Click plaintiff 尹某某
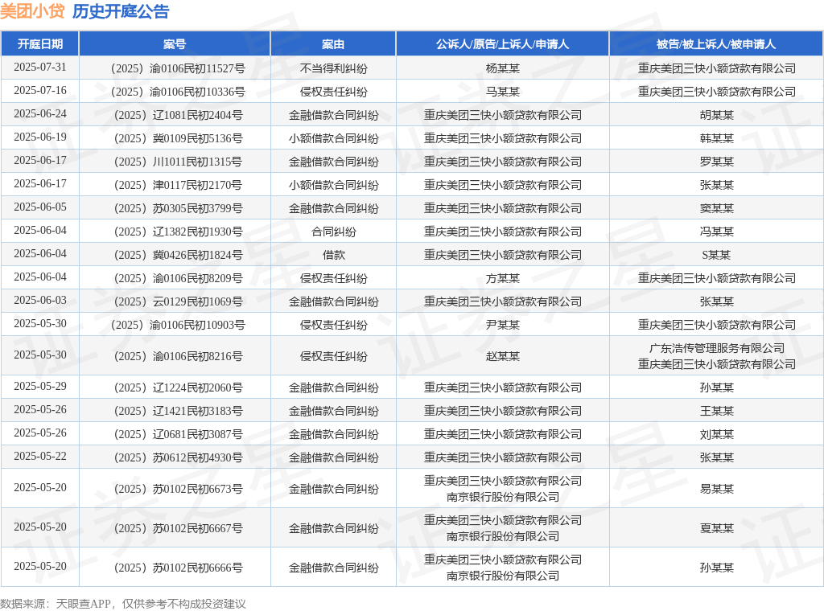 tap(502, 325)
